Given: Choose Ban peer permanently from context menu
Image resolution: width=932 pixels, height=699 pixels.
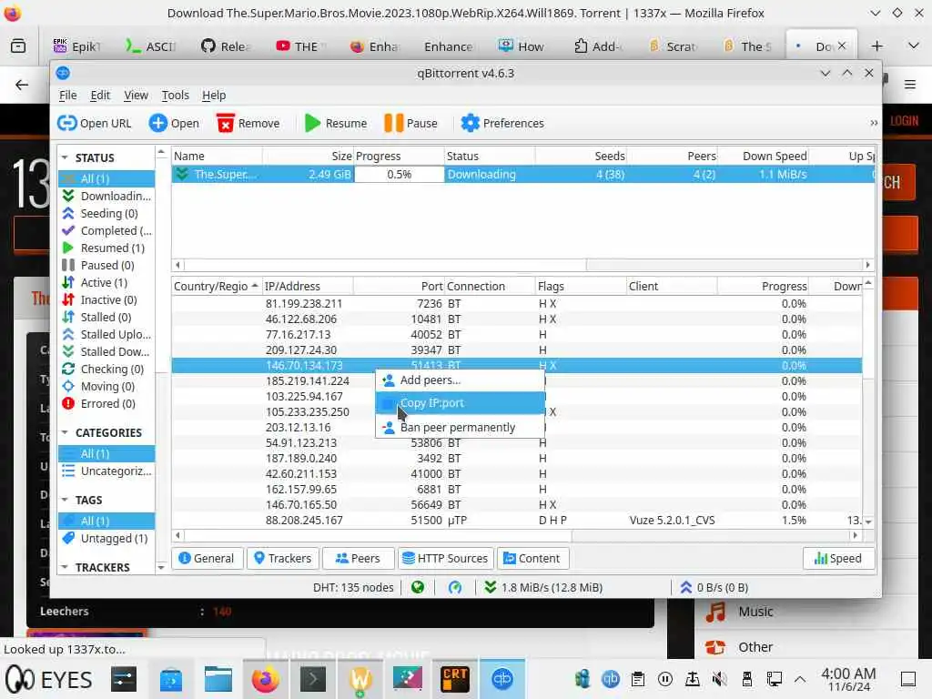Looking at the screenshot, I should tap(460, 428).
